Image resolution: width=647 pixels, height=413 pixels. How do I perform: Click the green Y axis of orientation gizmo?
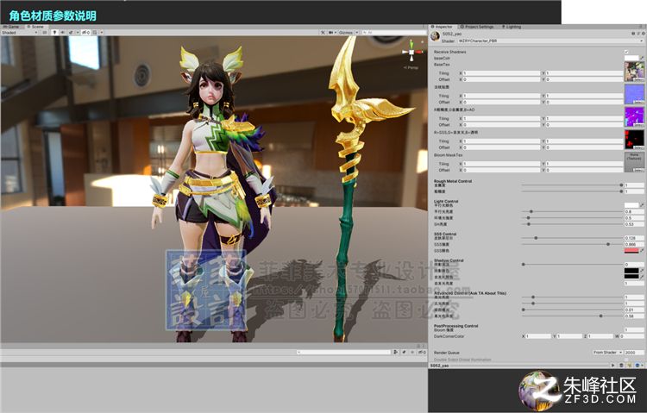(x=411, y=43)
